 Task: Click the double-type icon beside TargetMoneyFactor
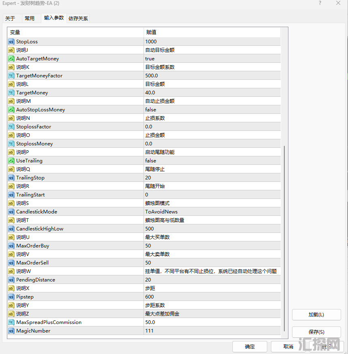11,75
